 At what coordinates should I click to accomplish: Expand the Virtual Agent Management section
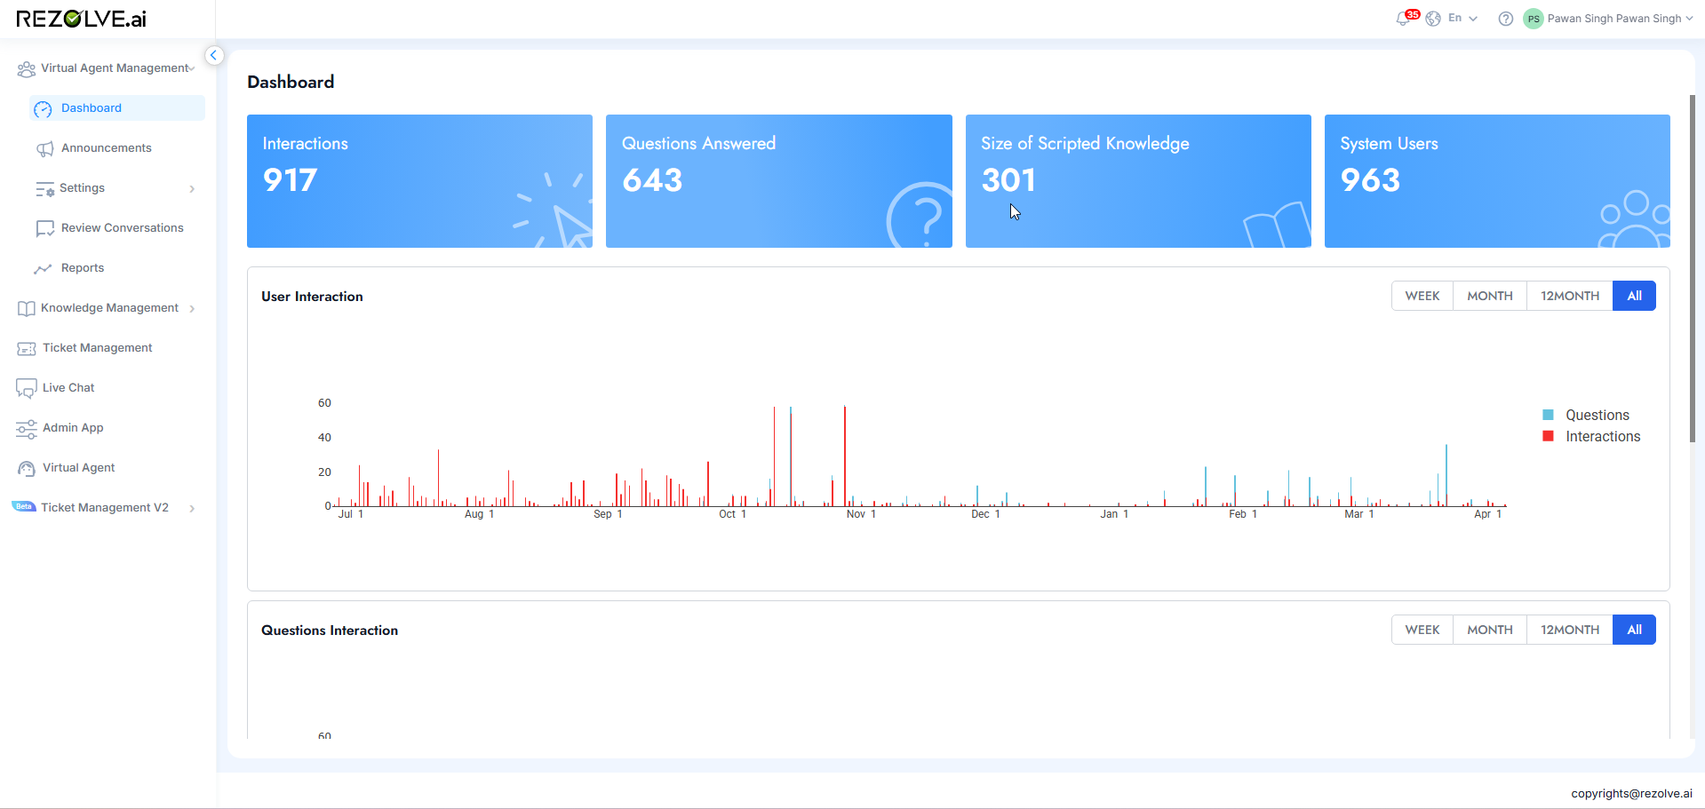click(x=192, y=68)
